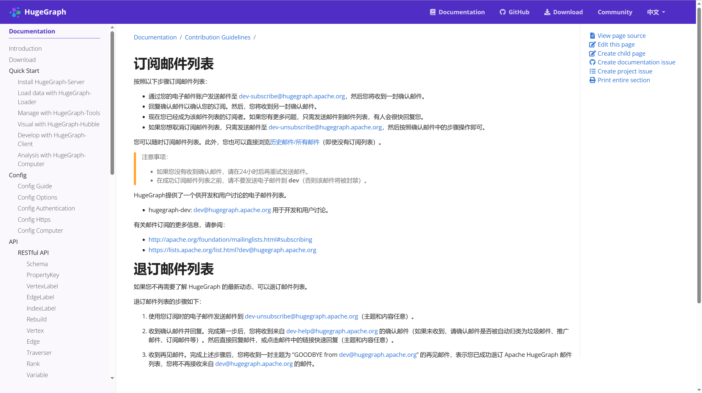The height and width of the screenshot is (393, 702).
Task: Click the HugeGraph logo icon
Action: pos(15,12)
